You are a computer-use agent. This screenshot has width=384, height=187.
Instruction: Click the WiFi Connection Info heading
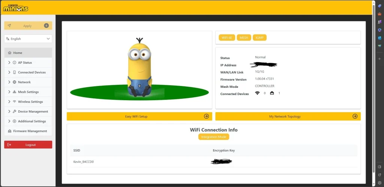(213, 130)
